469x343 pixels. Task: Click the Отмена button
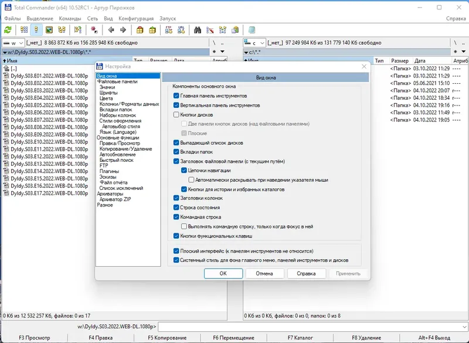[x=264, y=273]
